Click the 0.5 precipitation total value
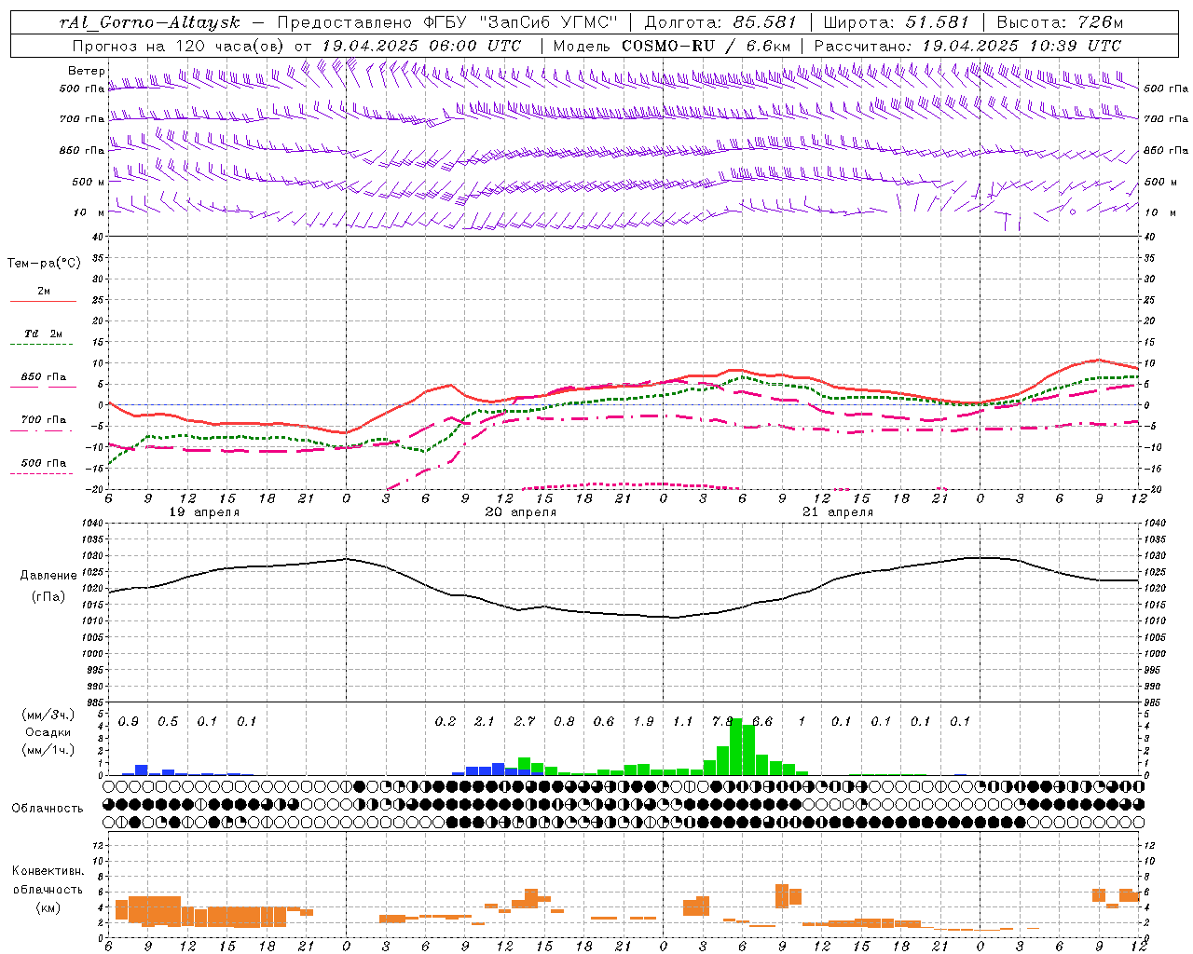The height and width of the screenshot is (954, 1193). point(168,721)
